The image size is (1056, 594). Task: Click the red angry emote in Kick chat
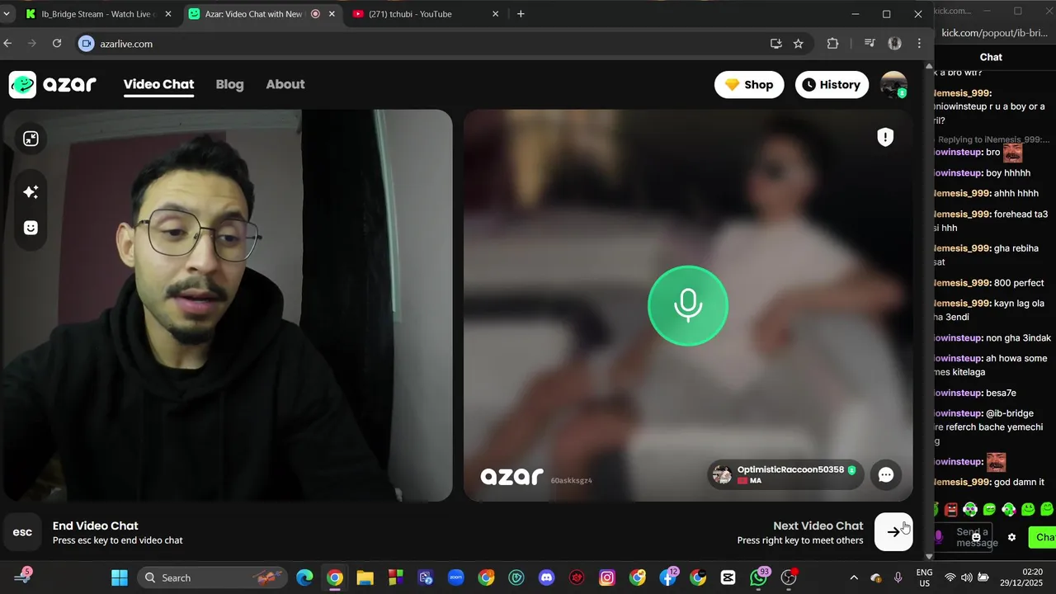click(951, 510)
